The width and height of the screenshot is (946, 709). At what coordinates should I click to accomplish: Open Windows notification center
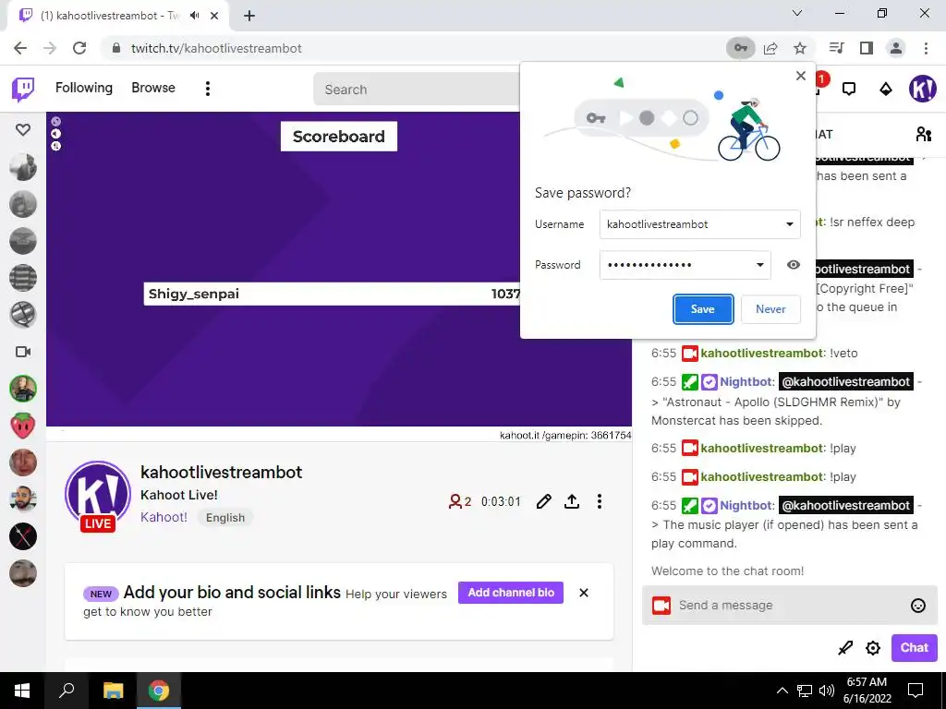click(x=916, y=691)
